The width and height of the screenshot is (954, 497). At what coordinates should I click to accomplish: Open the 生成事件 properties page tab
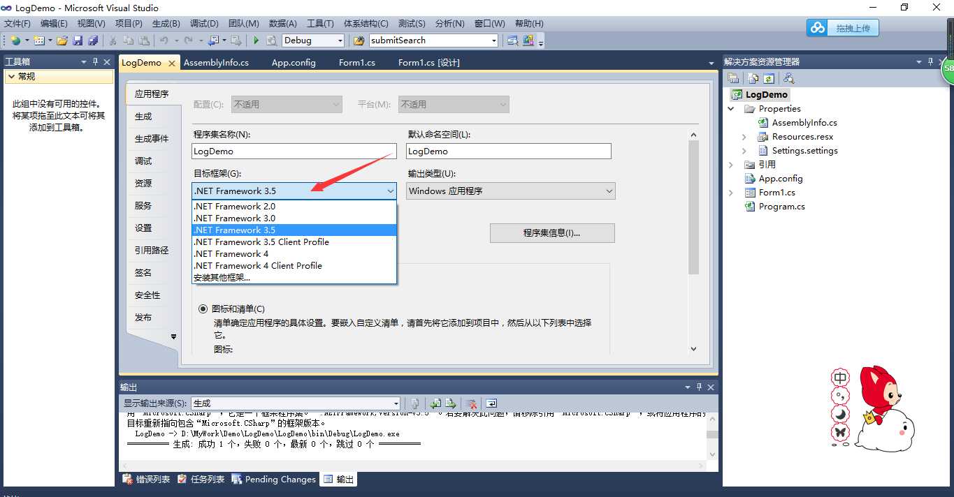(x=152, y=139)
